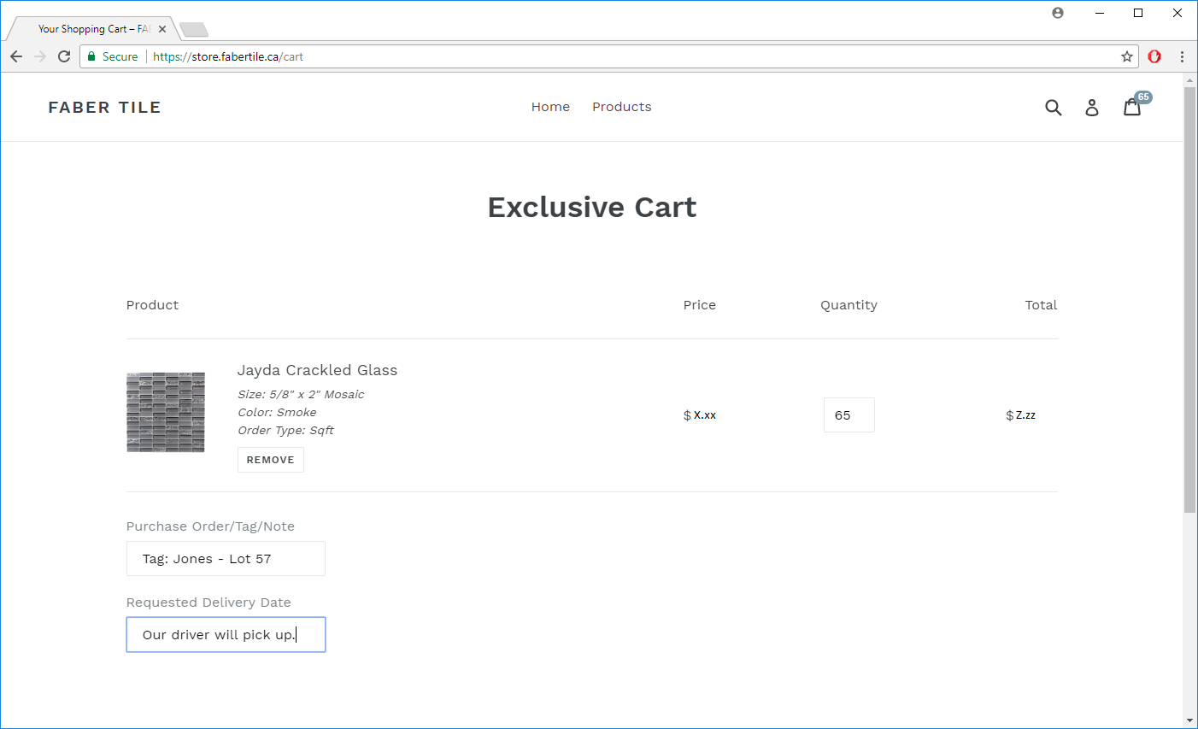Click the "Quantity" column header
The image size is (1198, 729).
tap(849, 305)
